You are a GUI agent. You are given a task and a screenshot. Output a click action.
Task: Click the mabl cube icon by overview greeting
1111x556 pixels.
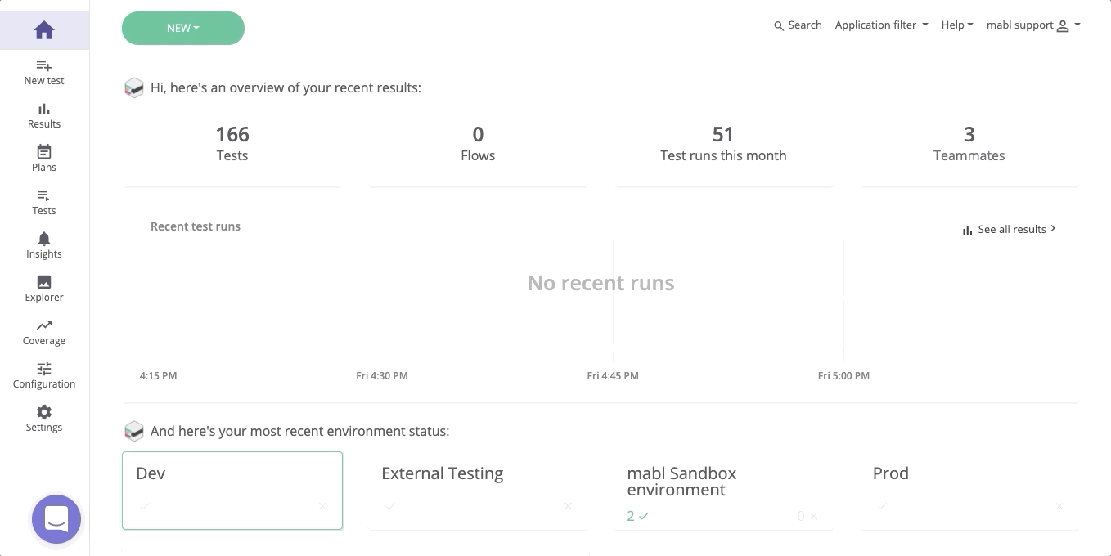(x=134, y=87)
